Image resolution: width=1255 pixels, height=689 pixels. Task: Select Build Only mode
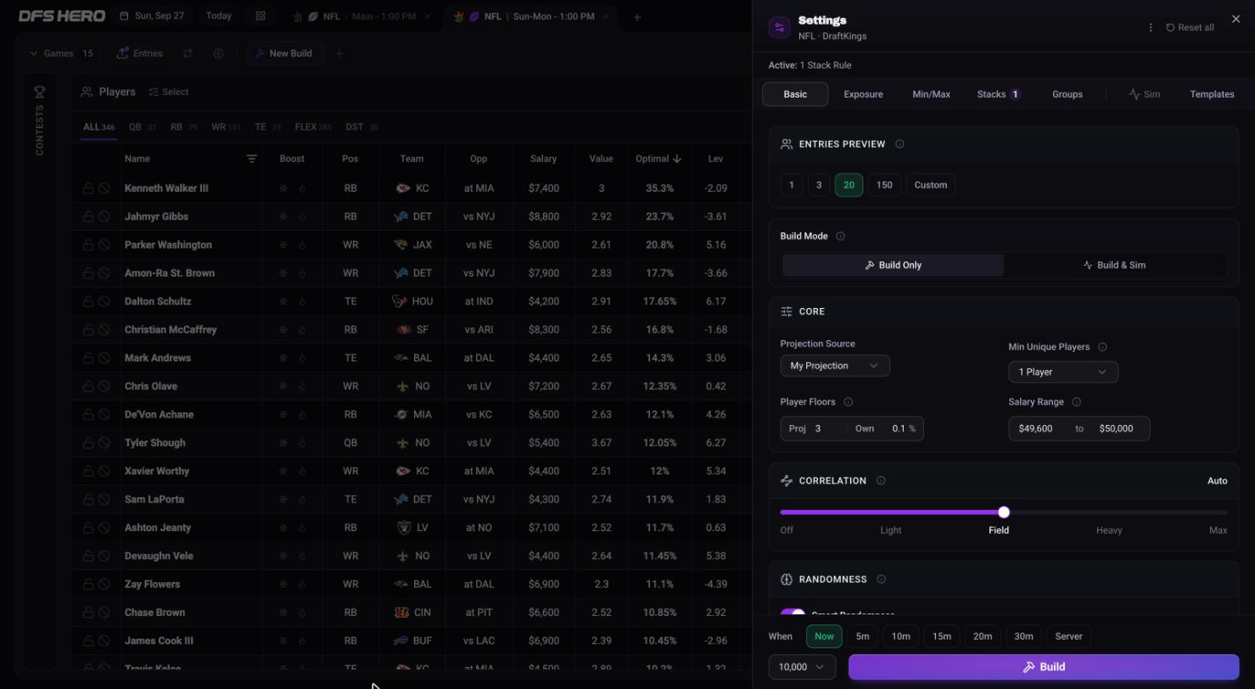(893, 266)
